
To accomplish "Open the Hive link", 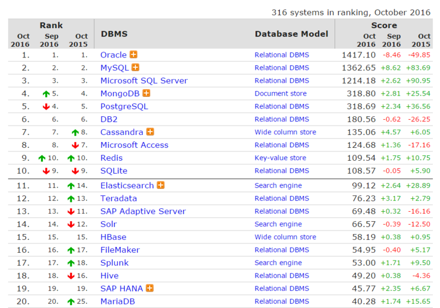I will pyautogui.click(x=110, y=276).
